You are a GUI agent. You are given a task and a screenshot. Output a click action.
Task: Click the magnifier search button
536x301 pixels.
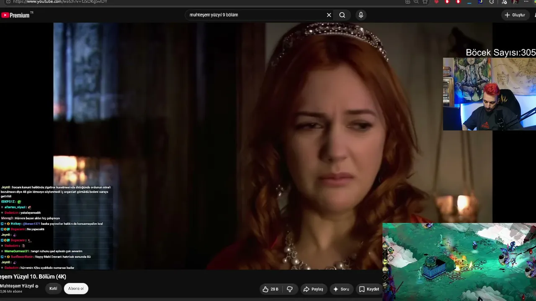pyautogui.click(x=342, y=15)
